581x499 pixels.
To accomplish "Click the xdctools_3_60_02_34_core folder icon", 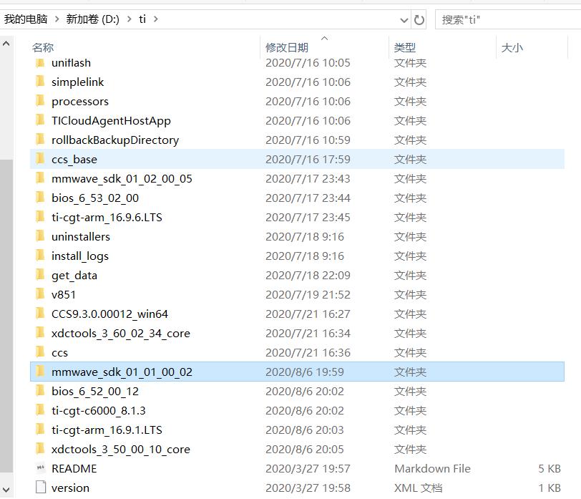I will click(x=40, y=333).
